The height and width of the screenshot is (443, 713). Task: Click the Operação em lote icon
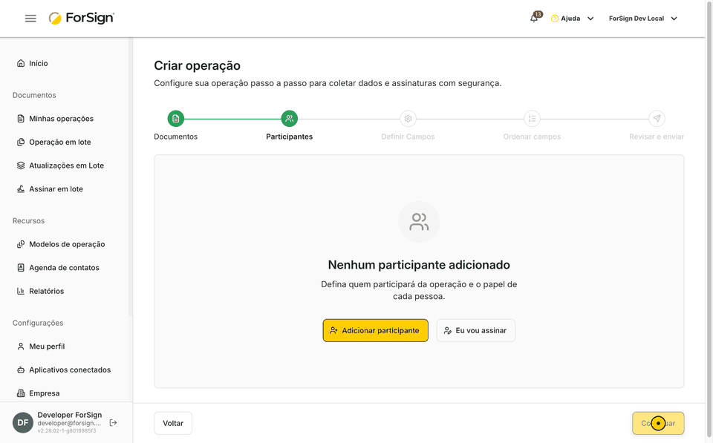(21, 142)
